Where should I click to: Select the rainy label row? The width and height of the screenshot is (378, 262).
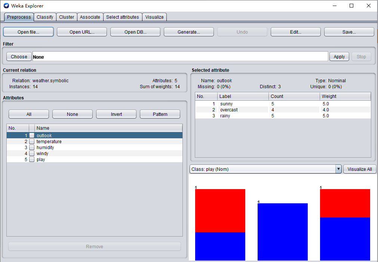pyautogui.click(x=283, y=116)
